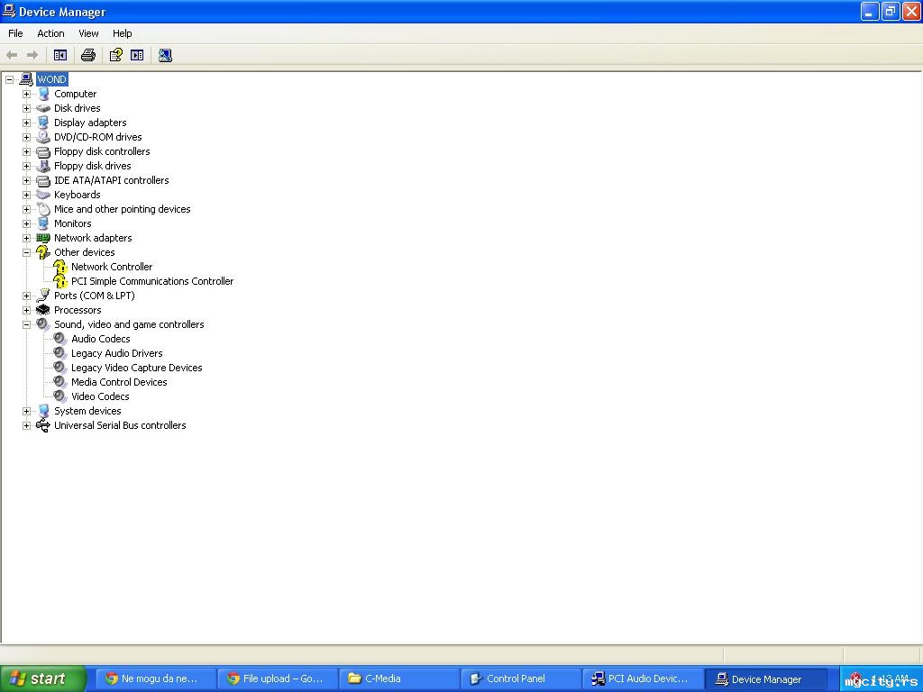
Task: Click the Back arrow toolbar icon
Action: 12,55
